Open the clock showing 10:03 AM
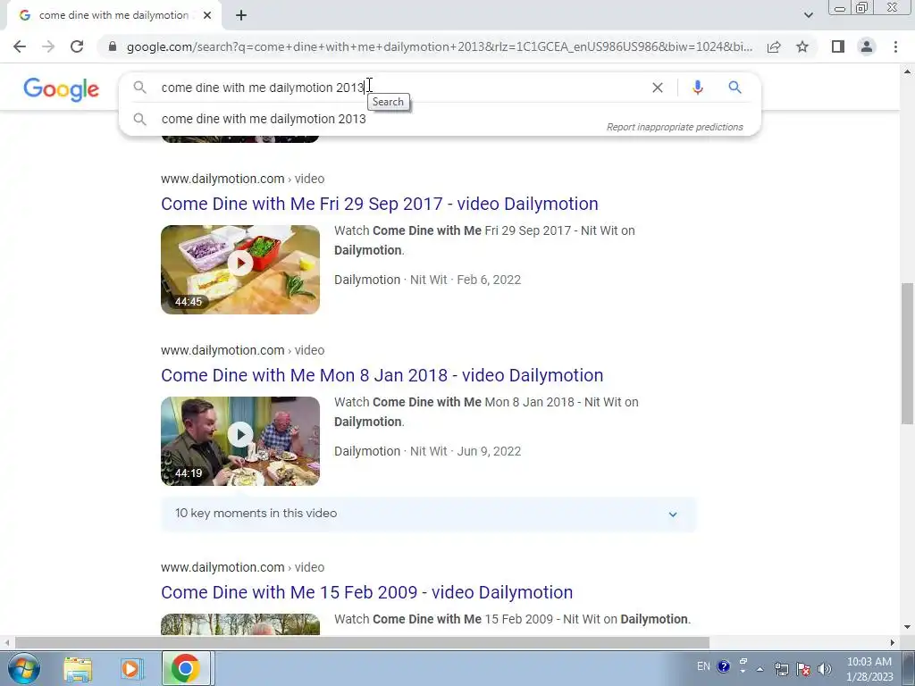The image size is (915, 686). point(869,669)
